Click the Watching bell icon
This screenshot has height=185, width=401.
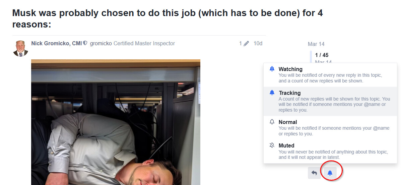(272, 69)
